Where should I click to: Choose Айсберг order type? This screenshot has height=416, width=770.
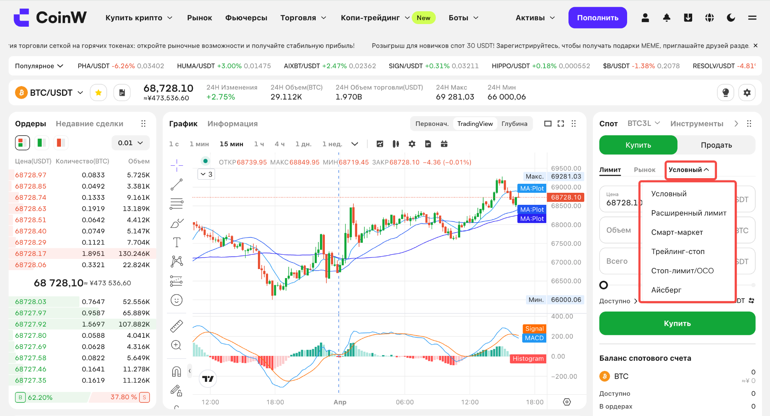click(x=666, y=290)
